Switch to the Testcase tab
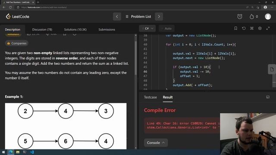 pos(151,97)
